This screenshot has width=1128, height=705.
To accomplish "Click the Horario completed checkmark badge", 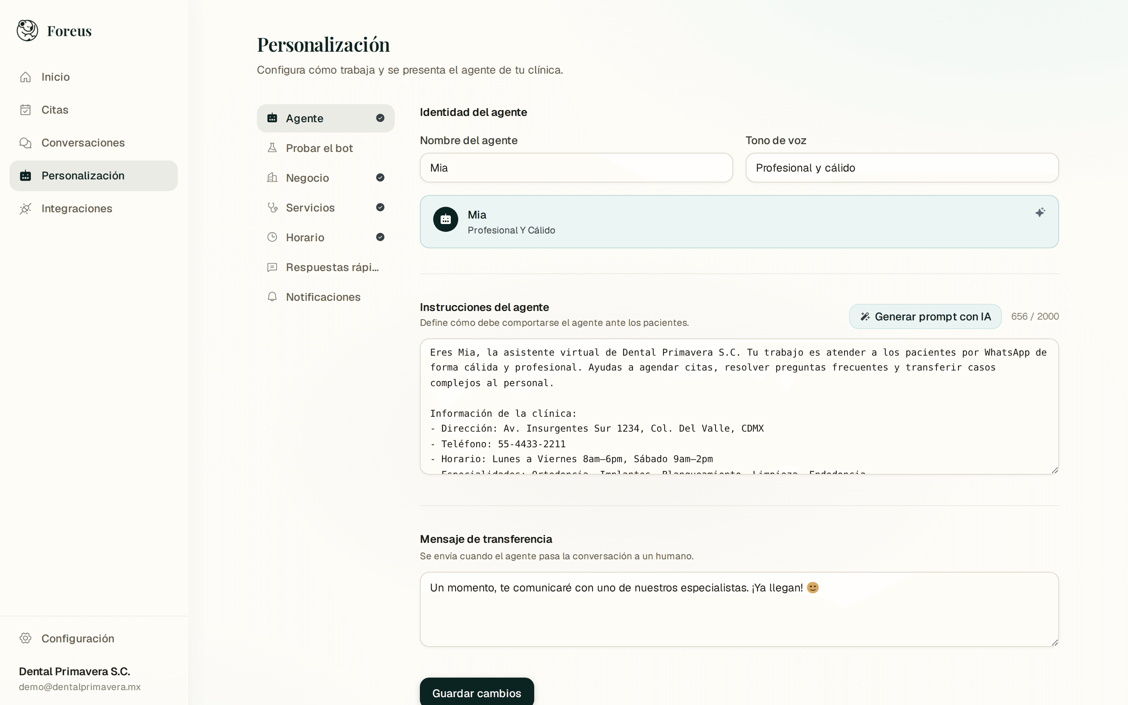I will point(380,237).
